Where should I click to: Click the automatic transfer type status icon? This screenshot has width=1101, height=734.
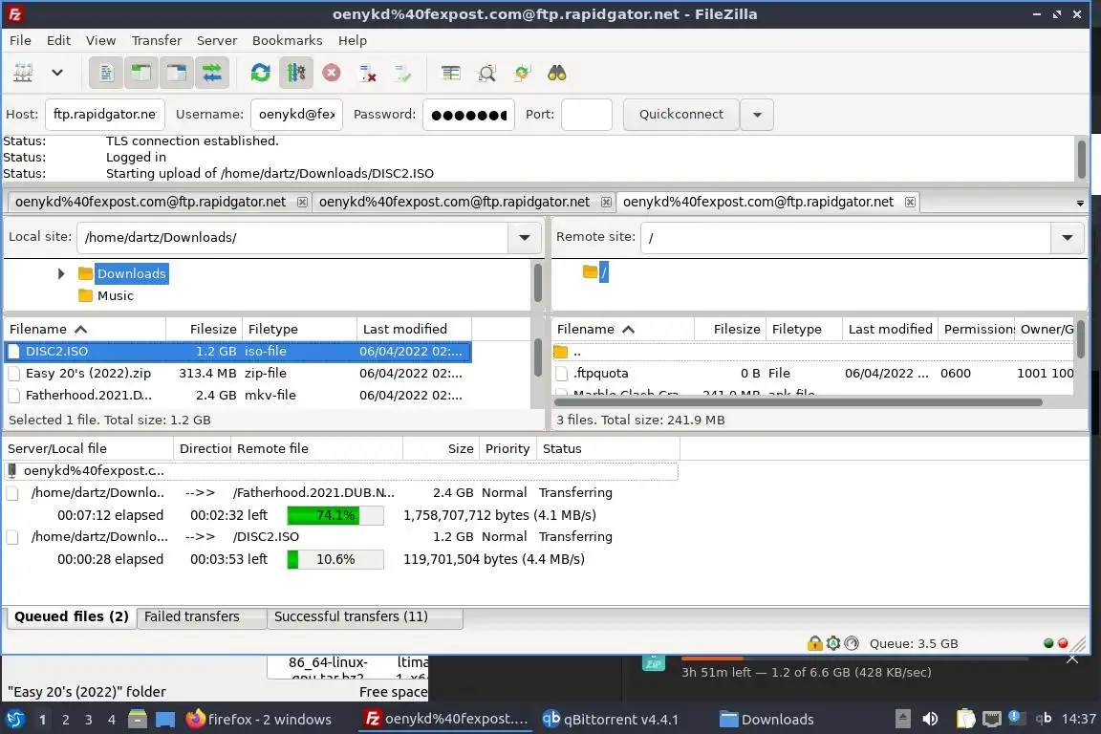click(833, 642)
